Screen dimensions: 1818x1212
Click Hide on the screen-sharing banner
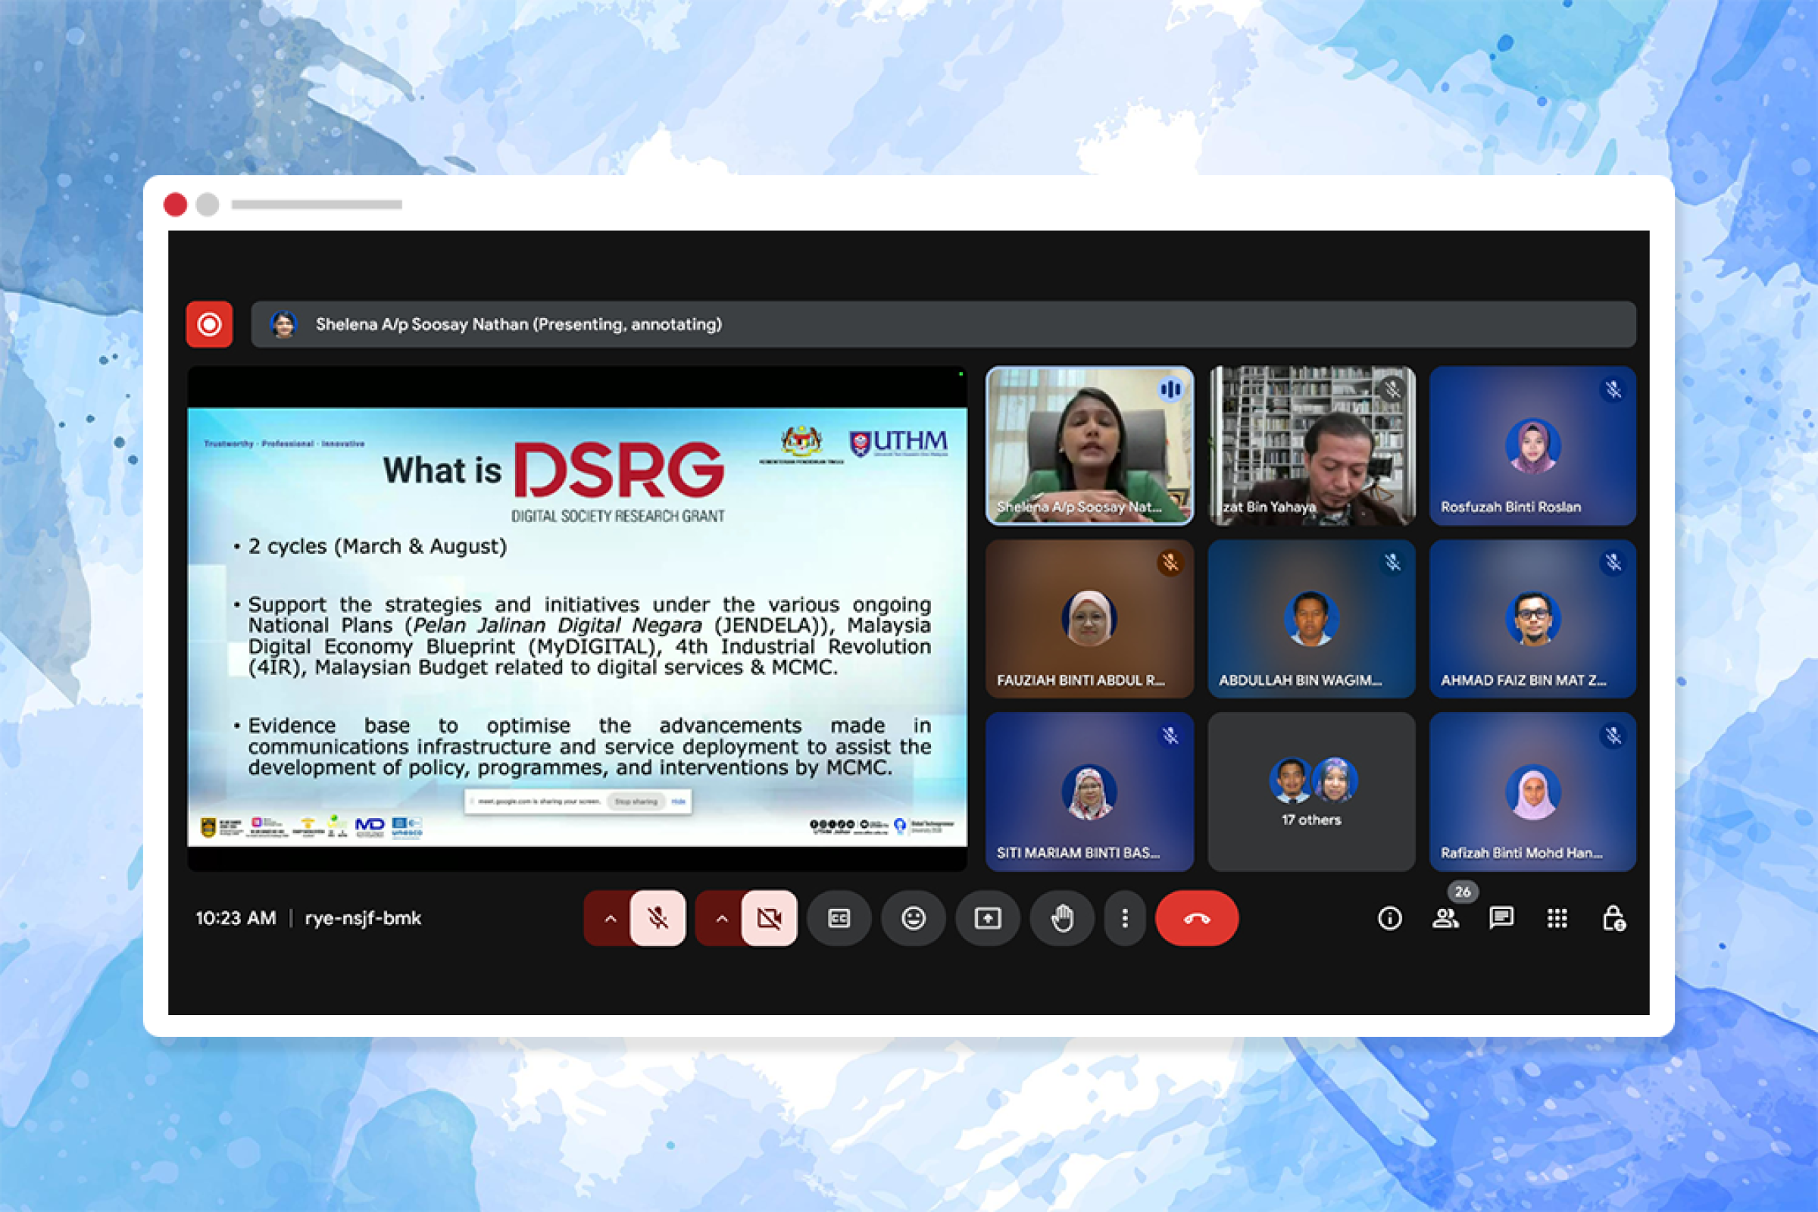(x=678, y=801)
